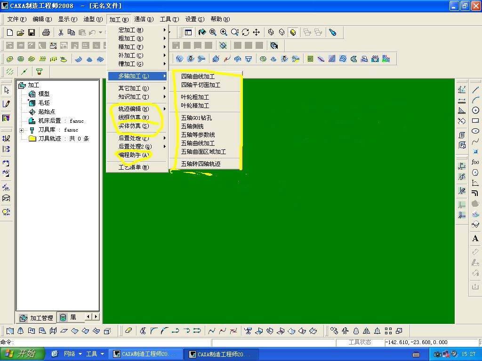Click the Print icon in toolbar
The image size is (482, 361).
[46, 32]
